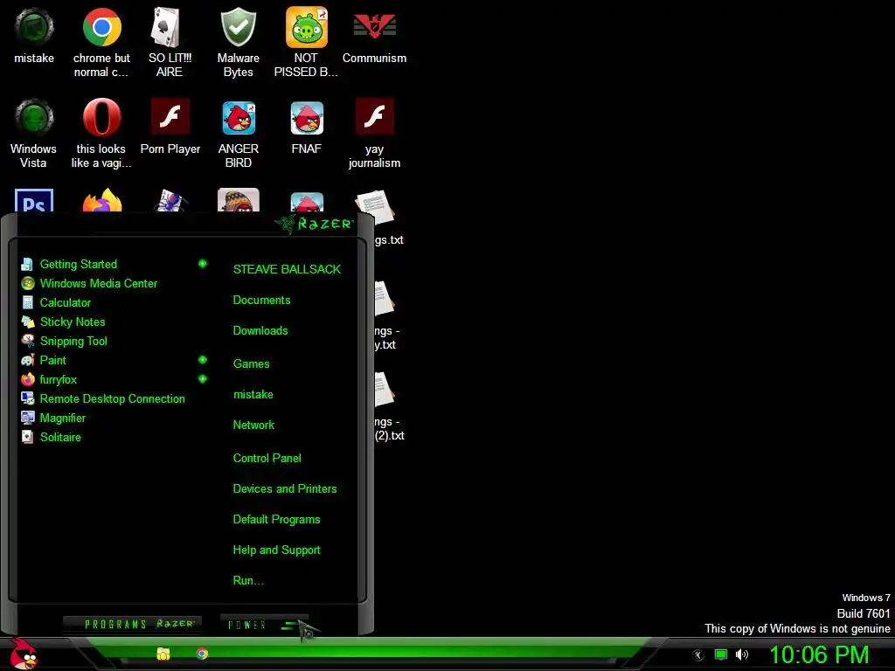Click the Firefox desktop icon in third row
The height and width of the screenshot is (671, 895).
tap(102, 200)
